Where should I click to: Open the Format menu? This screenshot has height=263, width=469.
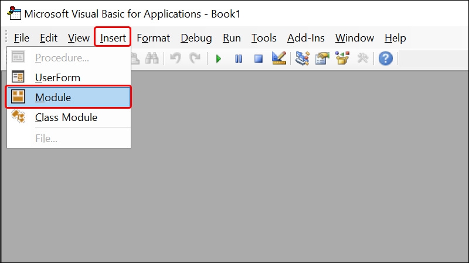pyautogui.click(x=153, y=38)
